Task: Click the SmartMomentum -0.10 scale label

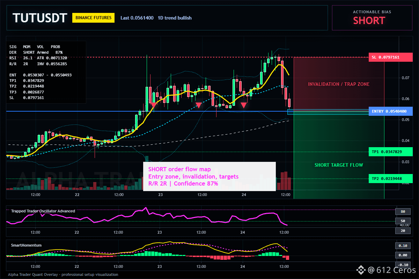Action: click(x=403, y=264)
